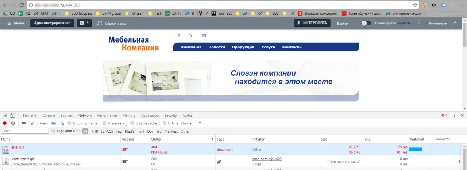Bookmark this page with the star icon
467x170 pixels.
coord(415,5)
